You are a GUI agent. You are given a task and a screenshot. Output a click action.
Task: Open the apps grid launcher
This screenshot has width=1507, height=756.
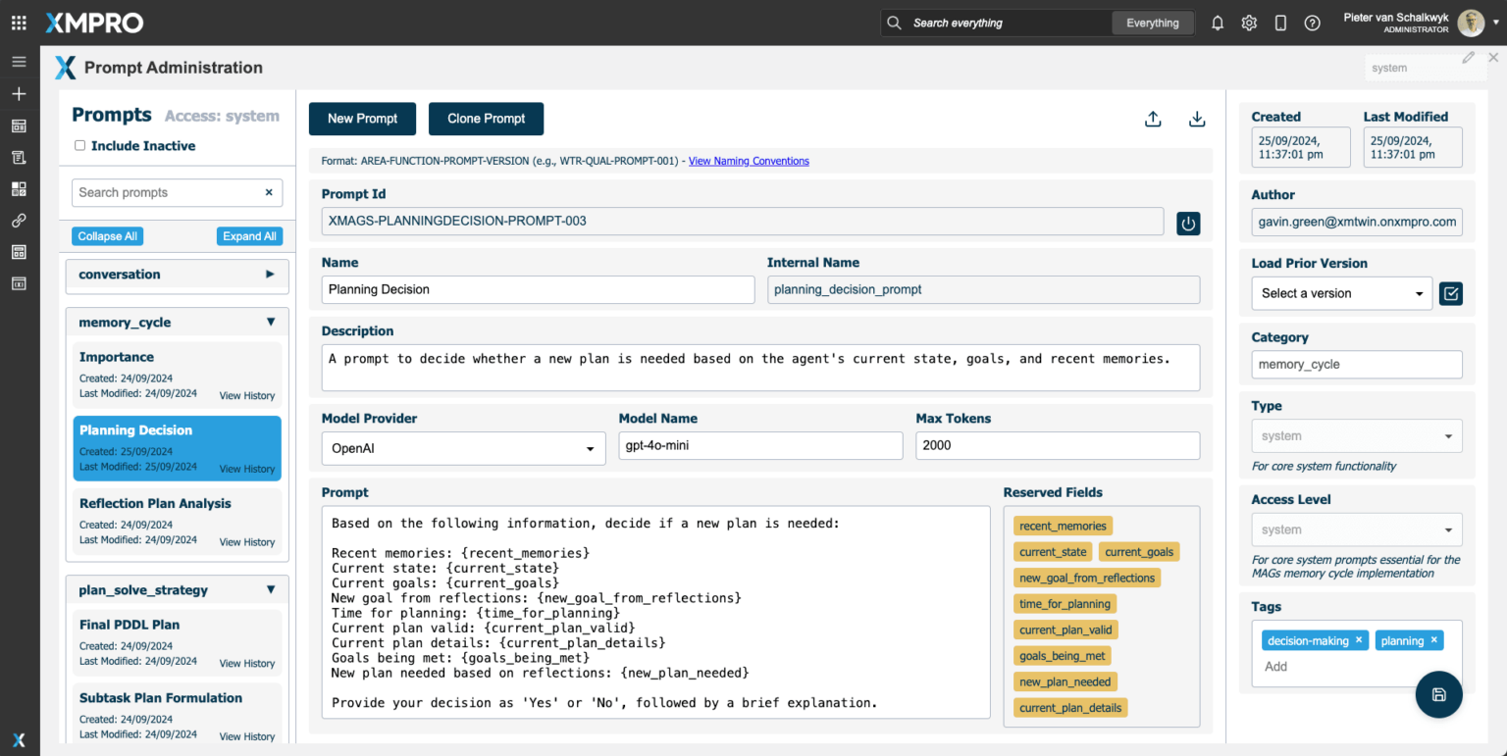coord(19,23)
